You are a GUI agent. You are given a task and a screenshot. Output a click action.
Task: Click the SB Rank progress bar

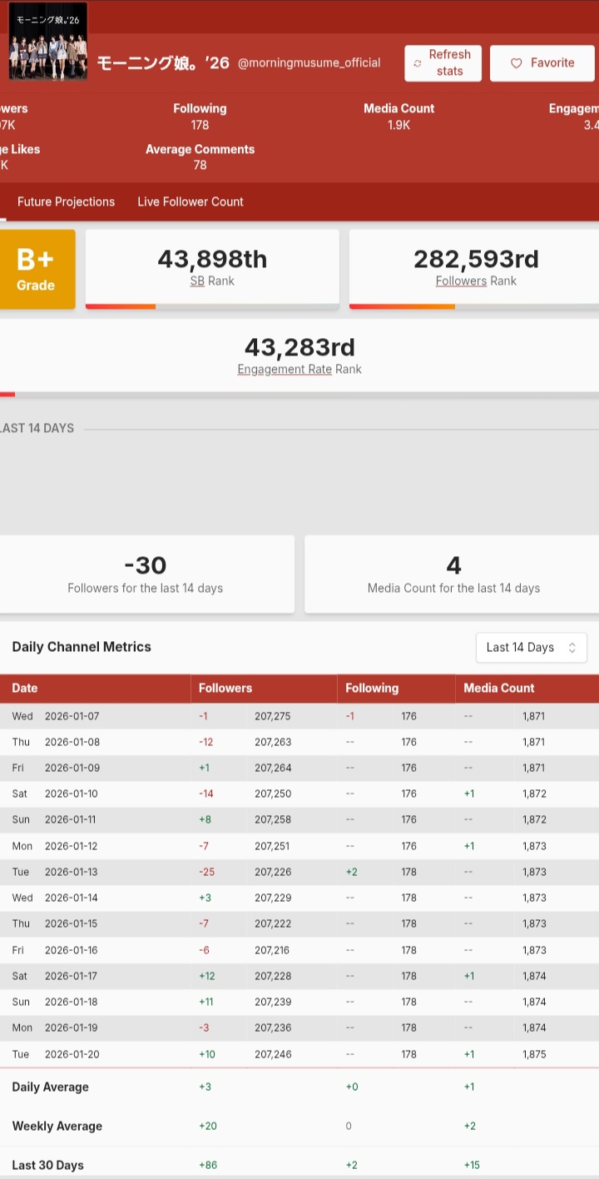pos(212,306)
